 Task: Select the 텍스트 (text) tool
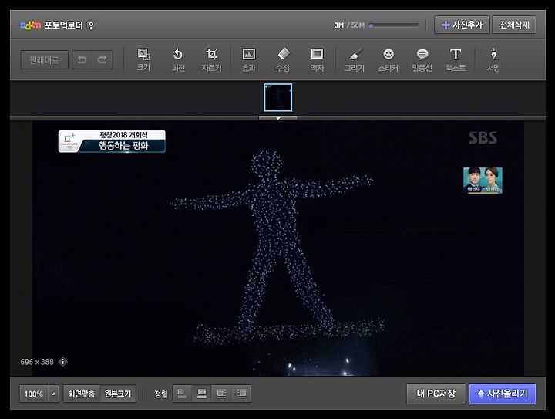tap(456, 60)
